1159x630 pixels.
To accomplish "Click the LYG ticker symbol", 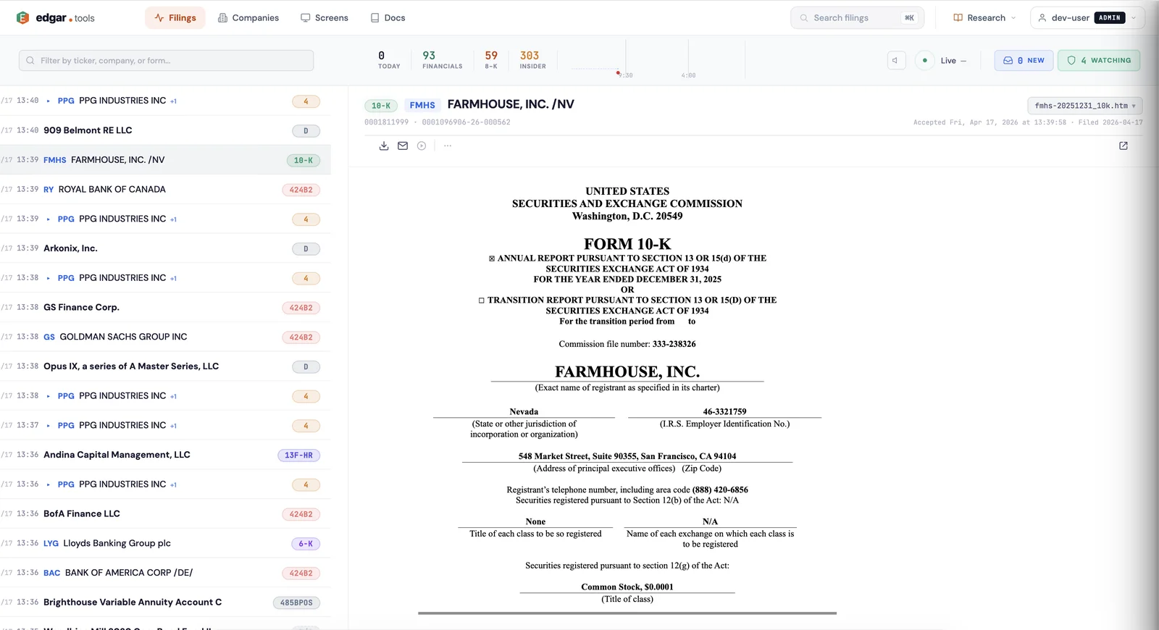I will point(51,544).
